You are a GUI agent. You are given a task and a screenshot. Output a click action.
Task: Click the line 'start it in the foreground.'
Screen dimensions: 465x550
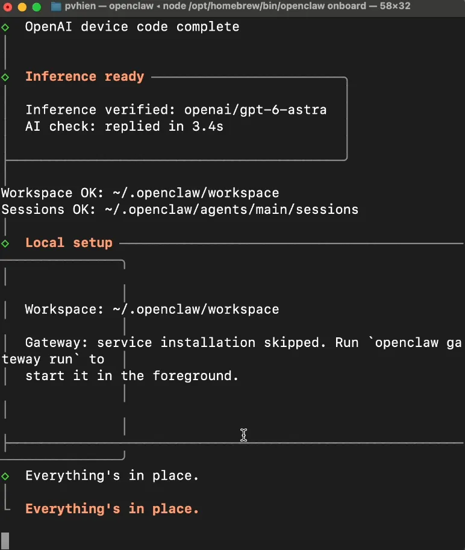(132, 376)
